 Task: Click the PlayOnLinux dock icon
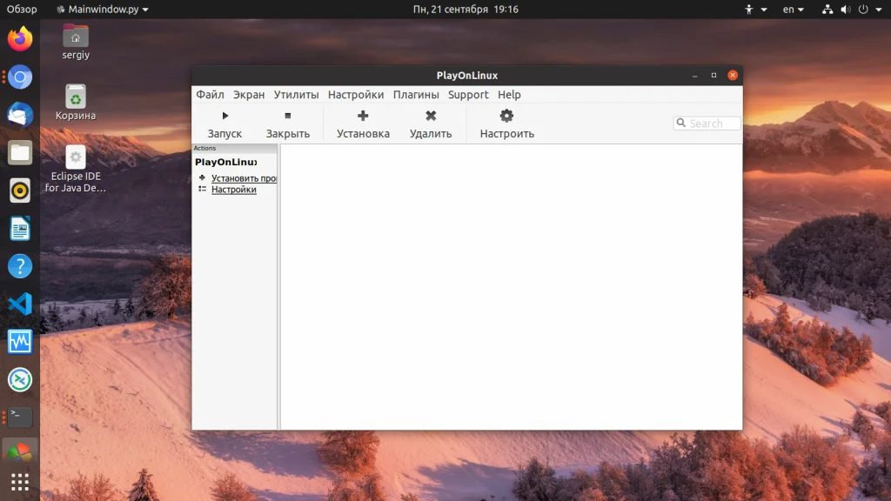pos(20,452)
